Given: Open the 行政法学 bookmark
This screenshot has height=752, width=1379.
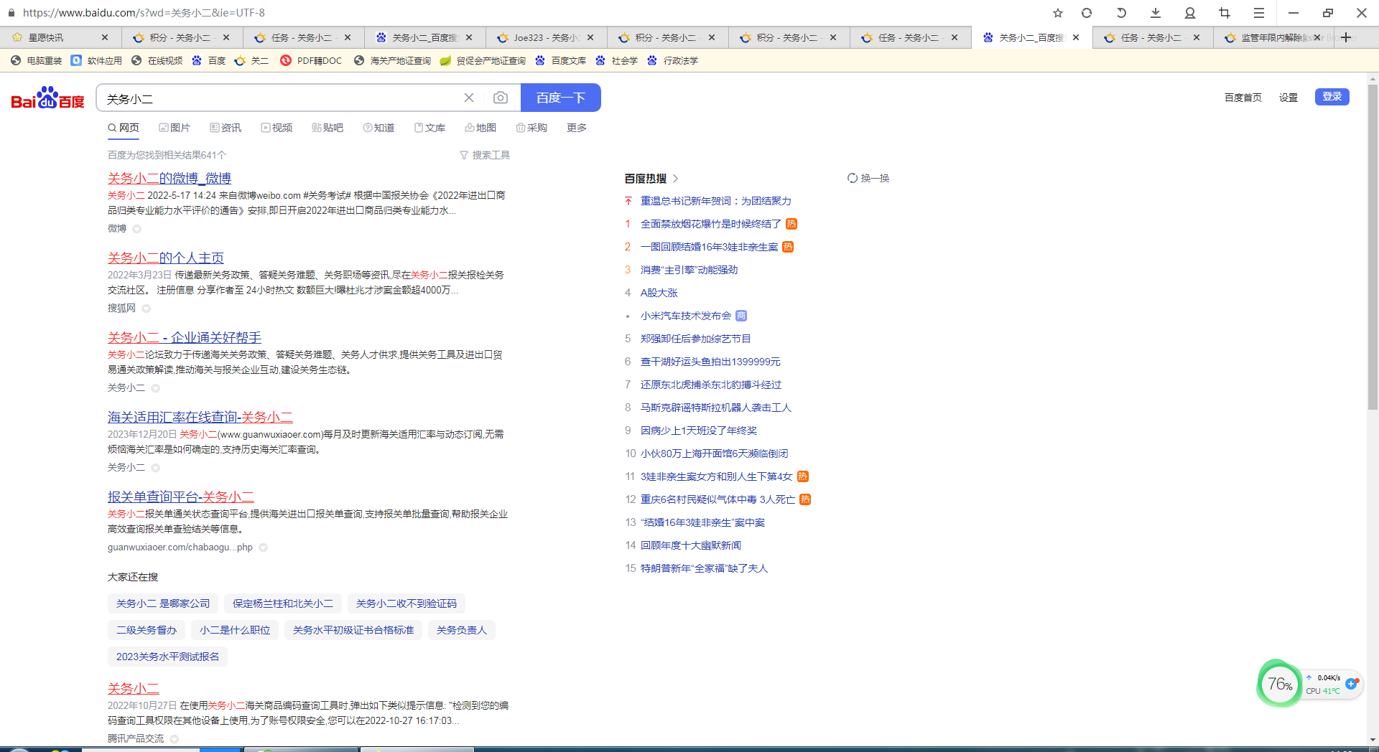Looking at the screenshot, I should (673, 61).
